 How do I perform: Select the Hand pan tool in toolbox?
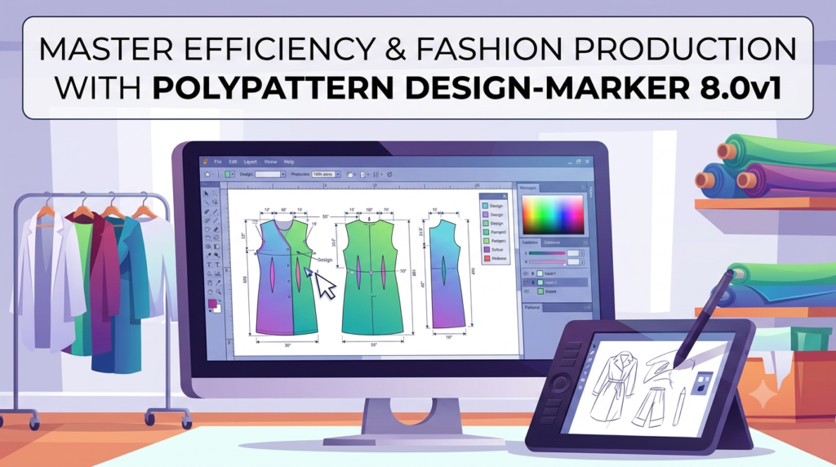click(x=210, y=291)
